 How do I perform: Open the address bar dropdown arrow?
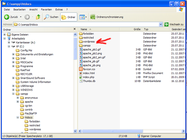(x=161, y=24)
